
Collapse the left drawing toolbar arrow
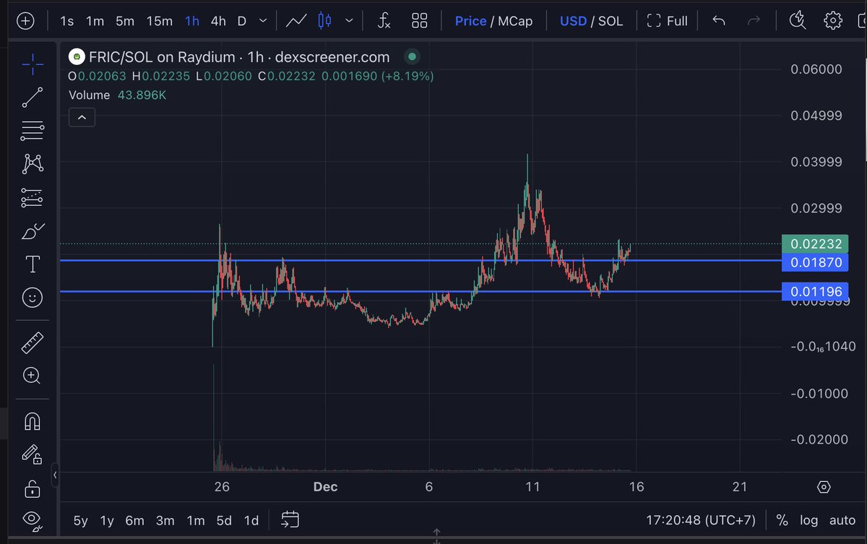(55, 475)
